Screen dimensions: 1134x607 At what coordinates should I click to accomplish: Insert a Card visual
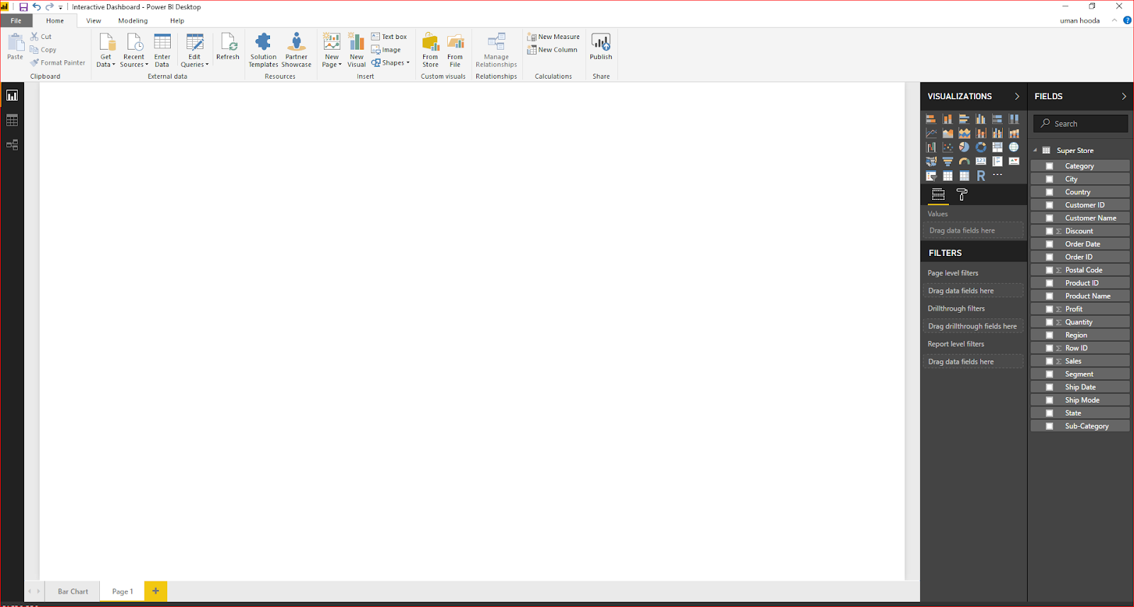(981, 162)
